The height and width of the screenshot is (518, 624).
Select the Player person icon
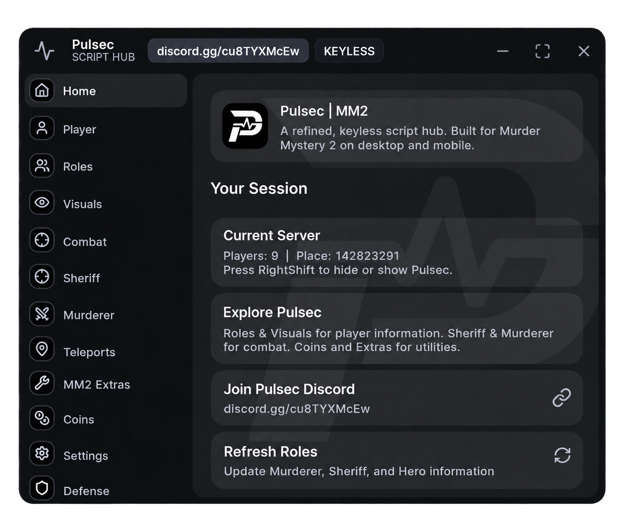click(42, 128)
